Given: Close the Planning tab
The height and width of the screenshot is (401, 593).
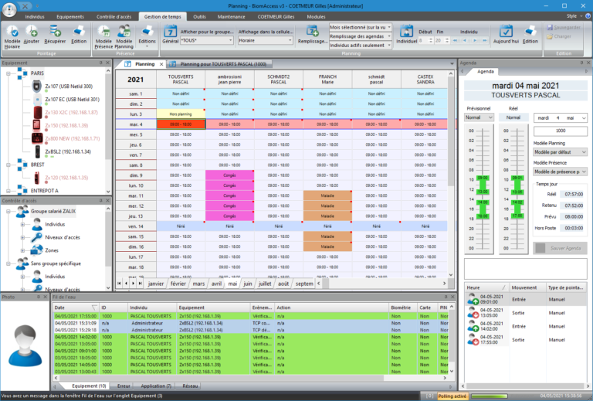Looking at the screenshot, I should point(161,64).
